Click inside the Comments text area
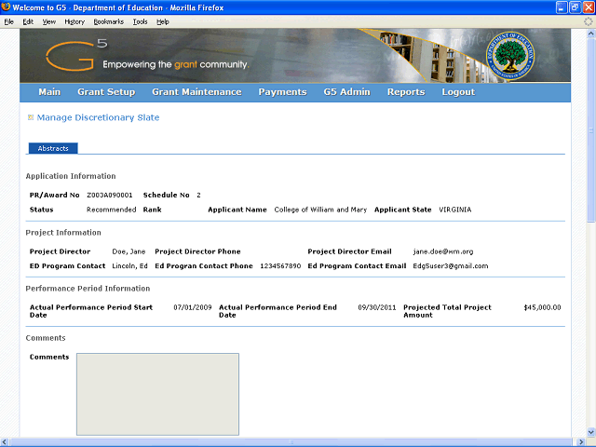The height and width of the screenshot is (447, 596). coord(157,394)
